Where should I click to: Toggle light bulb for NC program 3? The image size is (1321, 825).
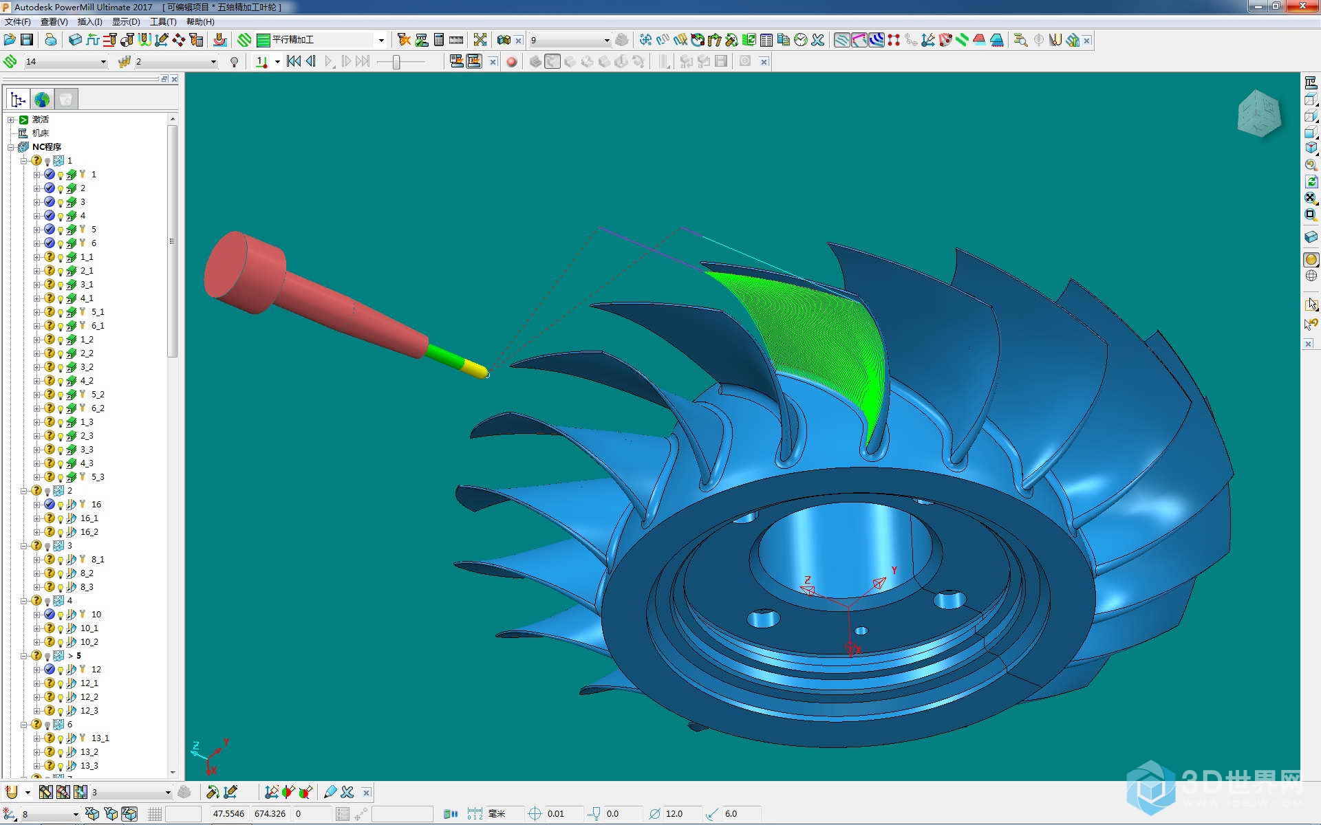(x=47, y=546)
